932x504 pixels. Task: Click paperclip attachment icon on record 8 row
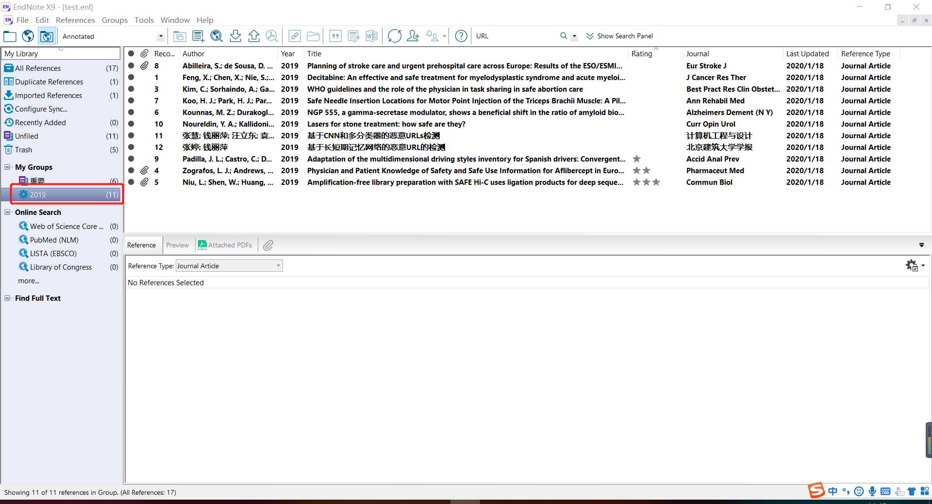144,65
